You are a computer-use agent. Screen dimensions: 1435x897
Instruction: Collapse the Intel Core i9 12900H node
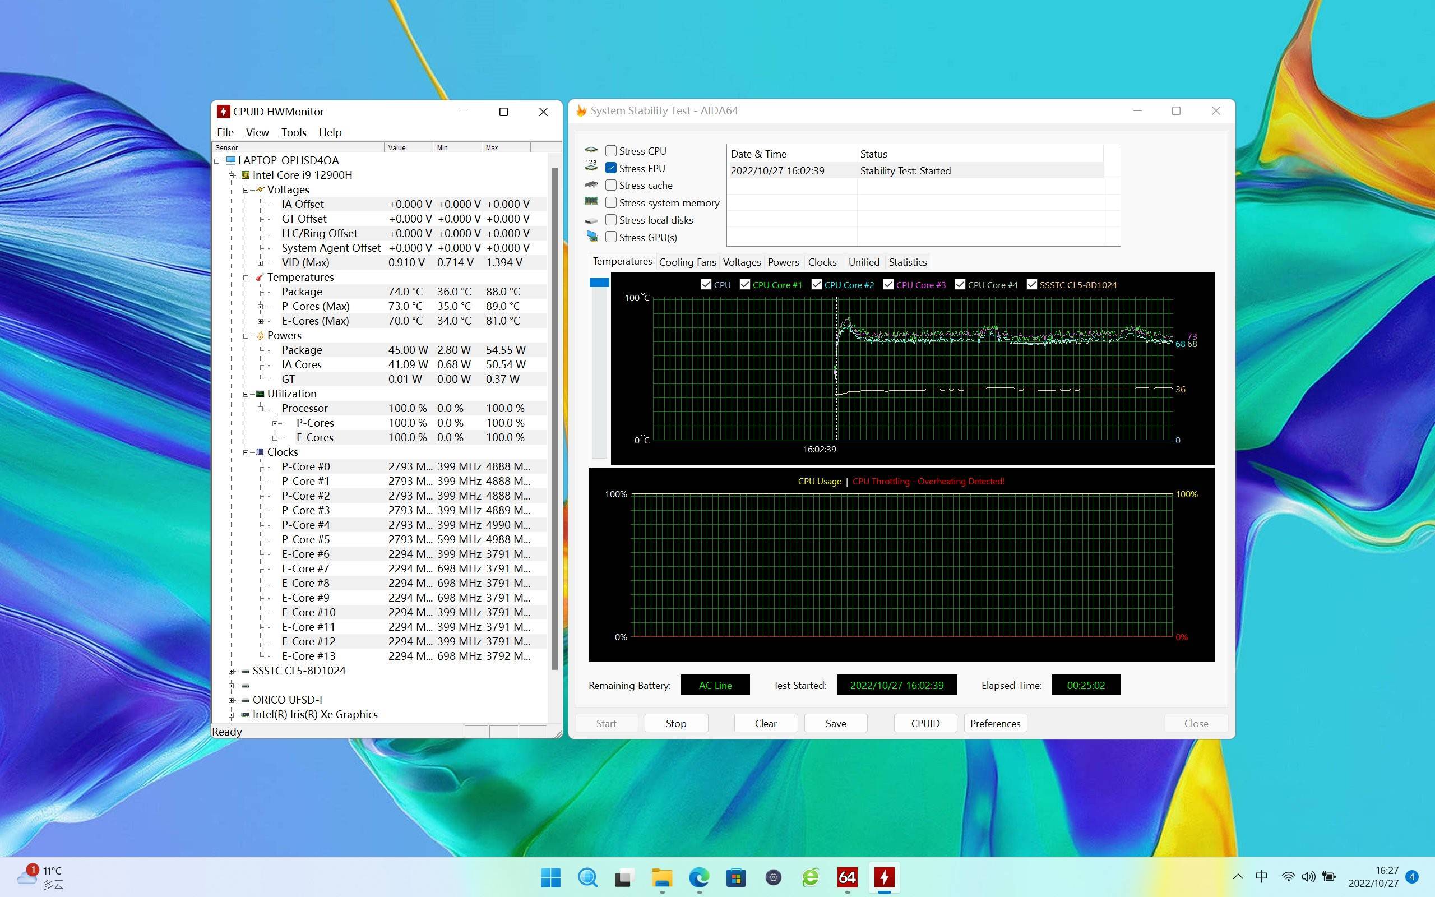232,175
